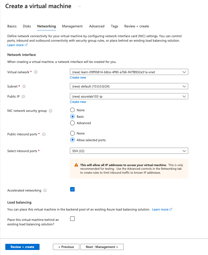Select Advanced NIC network security group option
The image size is (208, 255).
pyautogui.click(x=72, y=123)
